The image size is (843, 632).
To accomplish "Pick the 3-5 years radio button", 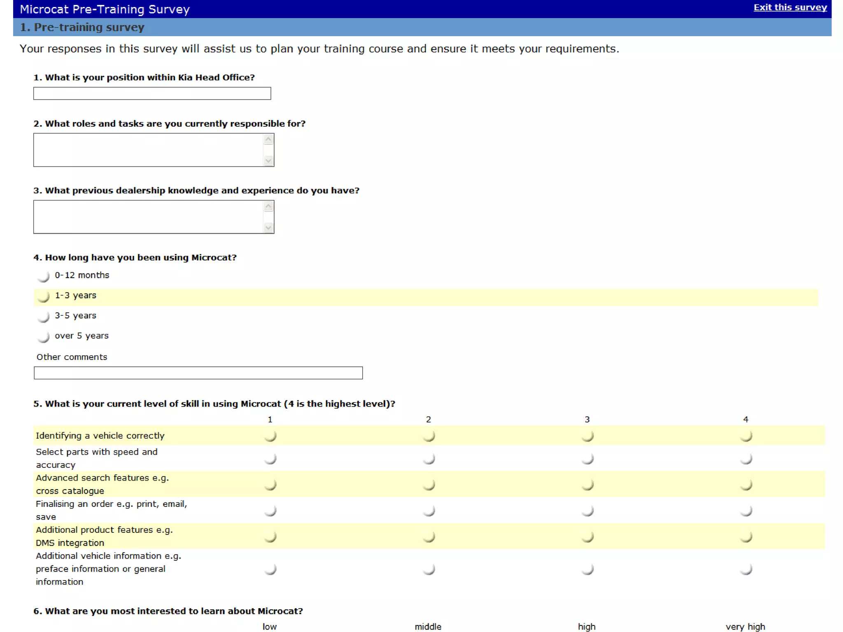I will 43,316.
